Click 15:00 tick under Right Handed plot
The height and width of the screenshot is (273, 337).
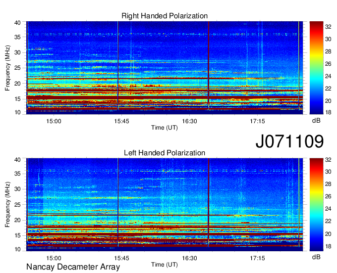click(x=54, y=121)
